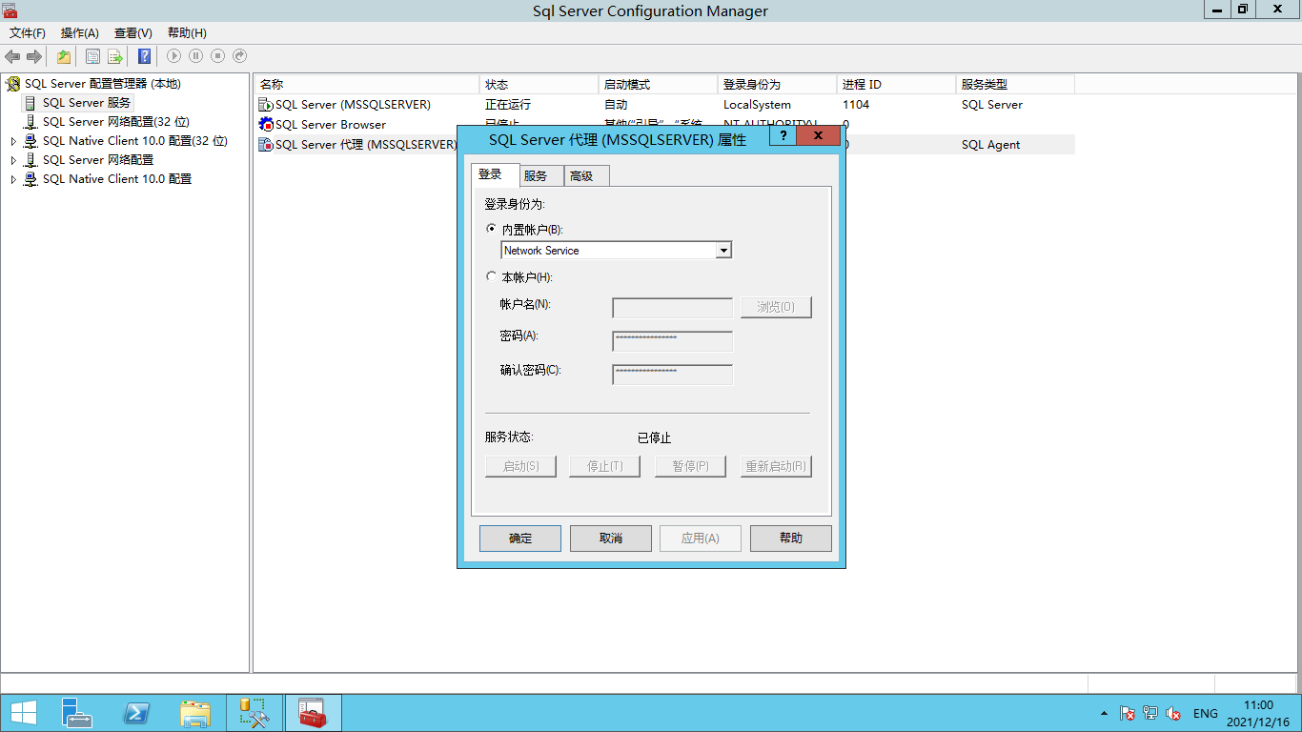Viewport: 1302px width, 732px height.
Task: Click the Forward arrow in the toolbar
Action: tap(34, 56)
